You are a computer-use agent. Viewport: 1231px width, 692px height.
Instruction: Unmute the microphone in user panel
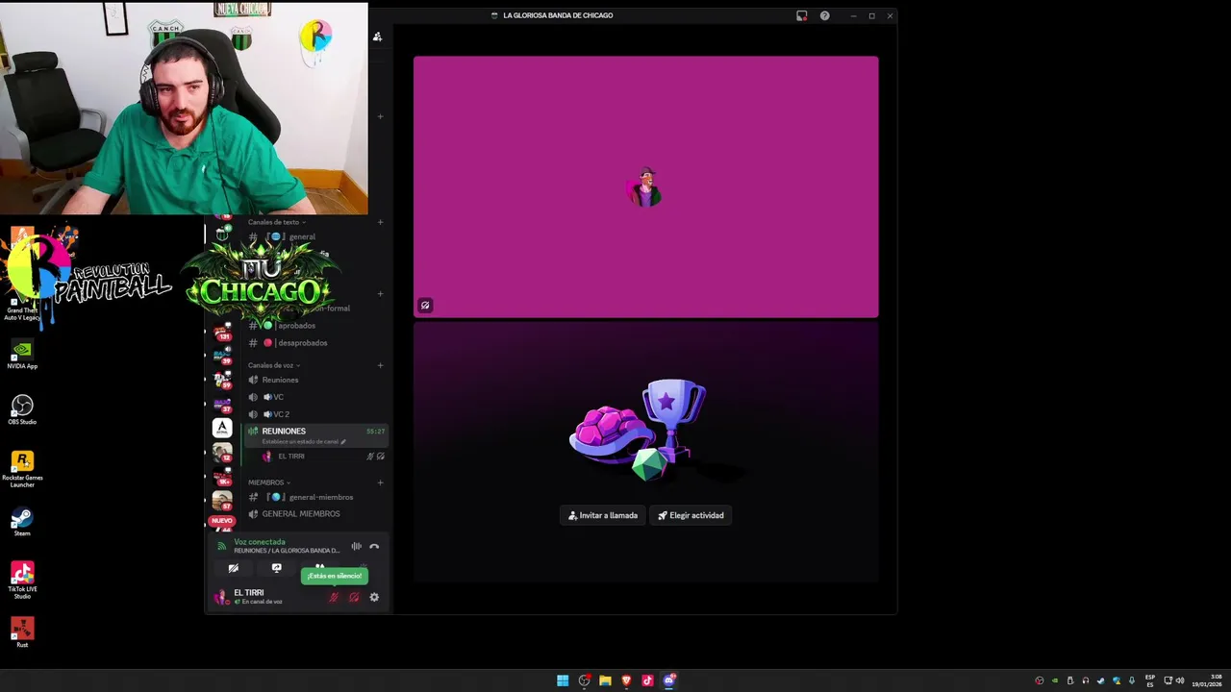(334, 597)
